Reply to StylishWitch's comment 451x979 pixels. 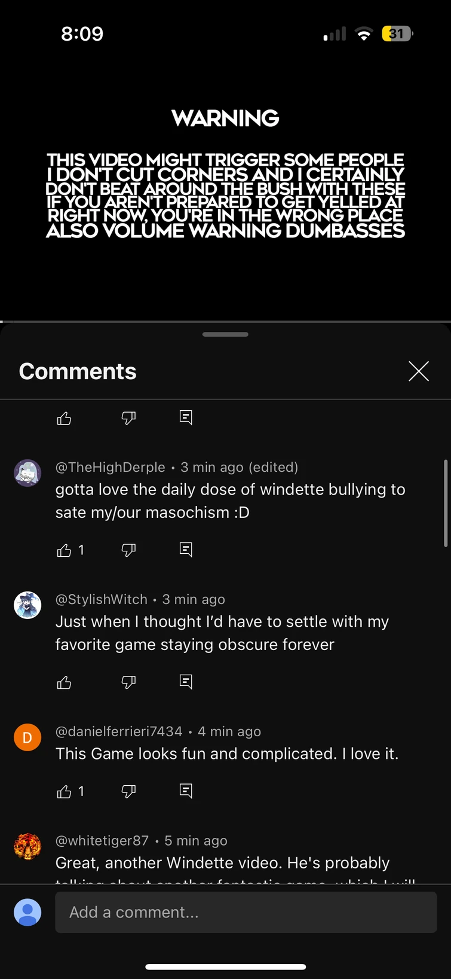(186, 682)
